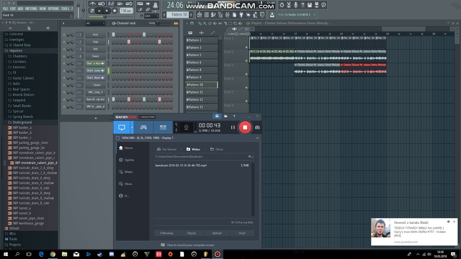Switch to Bandicam Obraz tab

[x=217, y=149]
